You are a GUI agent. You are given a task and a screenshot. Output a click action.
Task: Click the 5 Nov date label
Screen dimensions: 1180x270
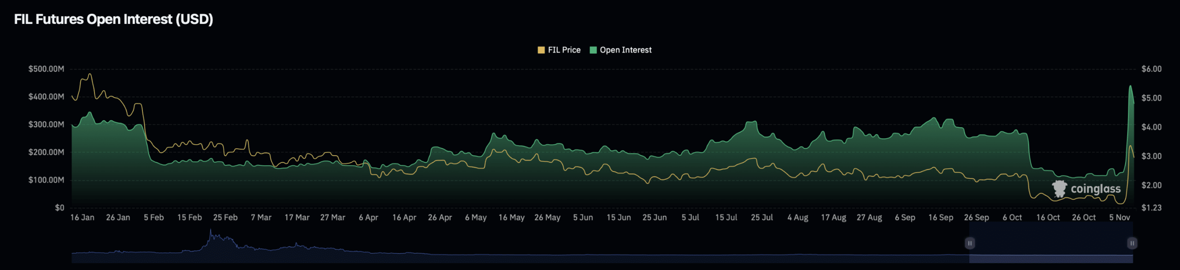click(x=1119, y=217)
